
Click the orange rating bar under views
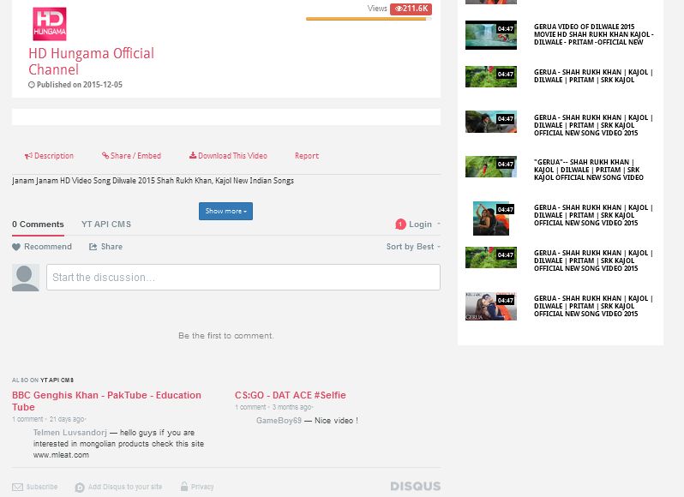click(365, 19)
